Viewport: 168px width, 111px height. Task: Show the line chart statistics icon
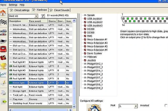click(3, 74)
